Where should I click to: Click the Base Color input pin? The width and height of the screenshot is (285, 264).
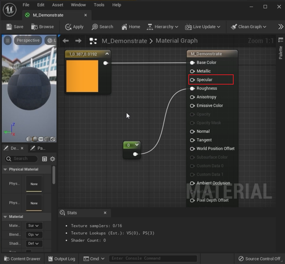coord(192,63)
